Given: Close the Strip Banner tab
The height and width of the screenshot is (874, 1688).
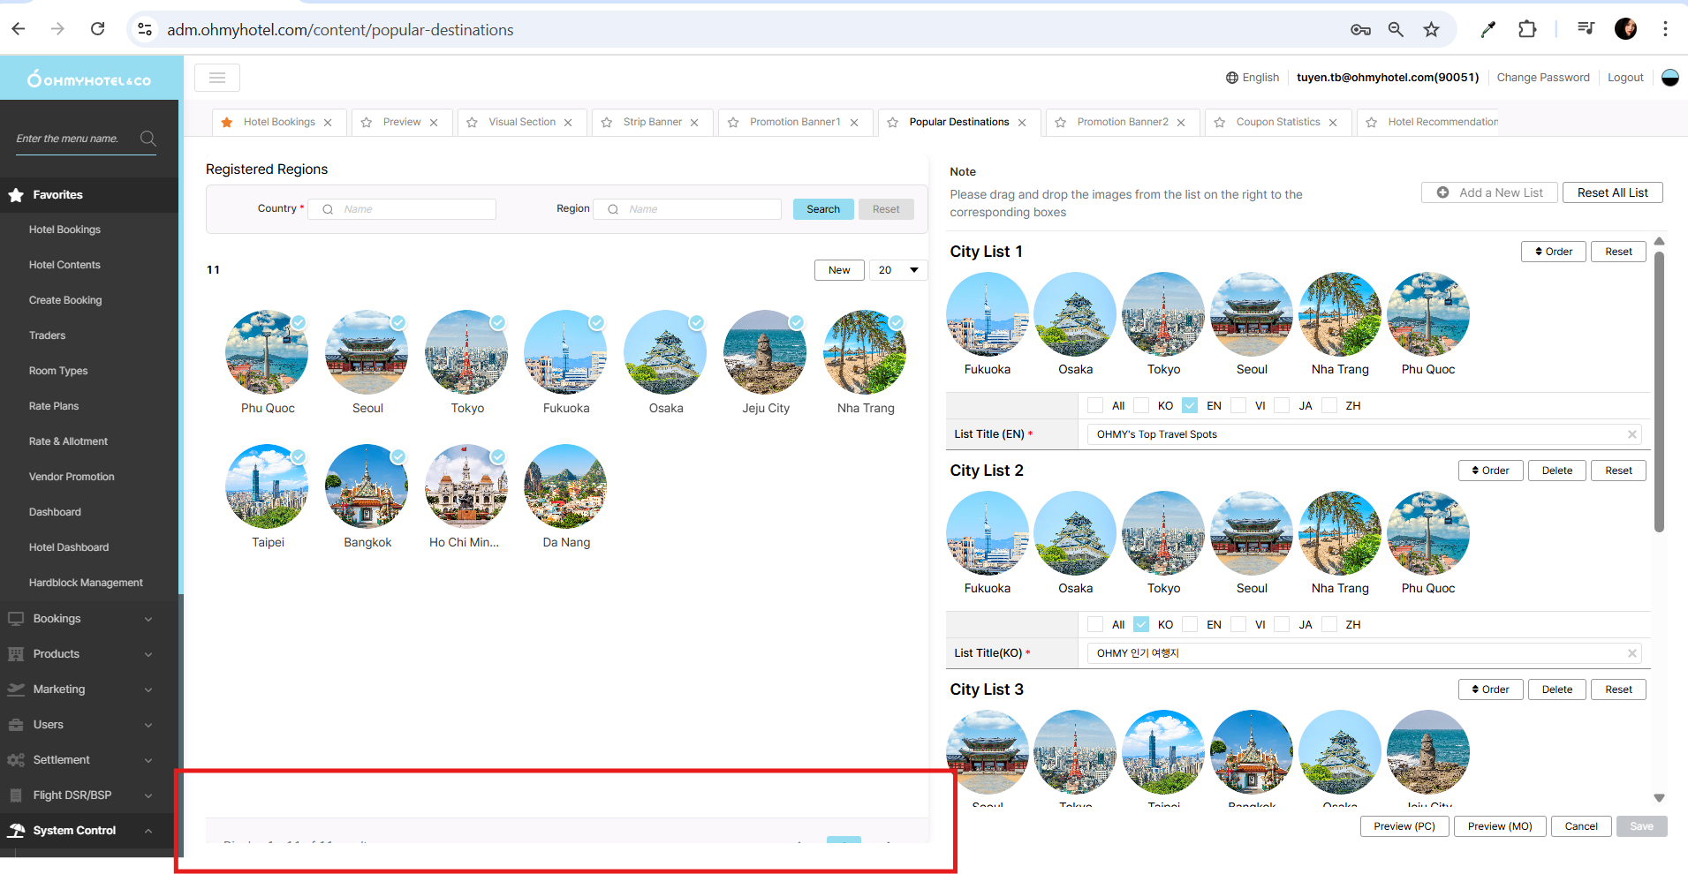Looking at the screenshot, I should [x=694, y=123].
